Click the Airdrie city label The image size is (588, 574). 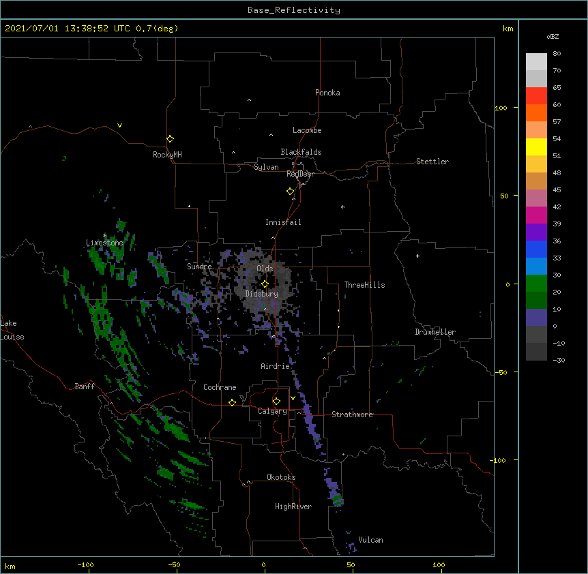tap(276, 366)
